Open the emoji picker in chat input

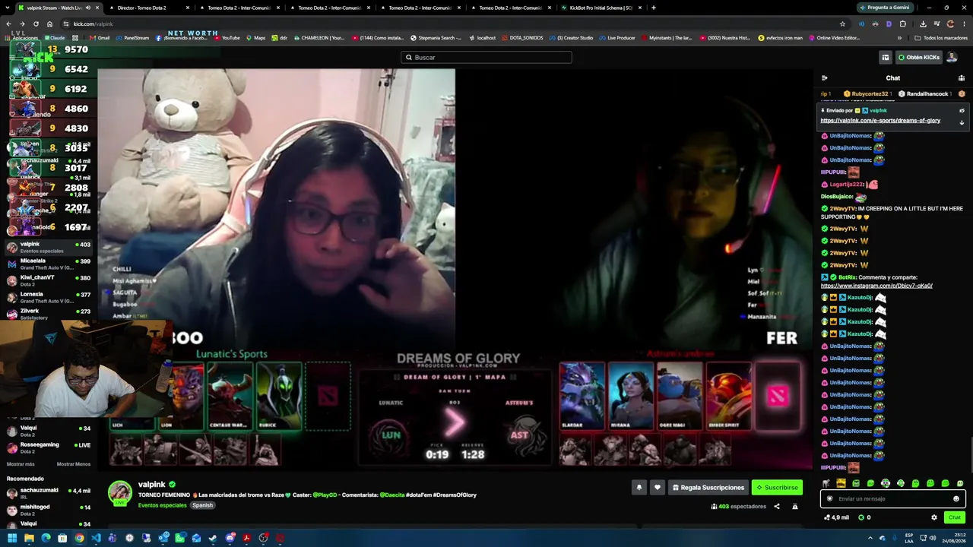pyautogui.click(x=956, y=499)
